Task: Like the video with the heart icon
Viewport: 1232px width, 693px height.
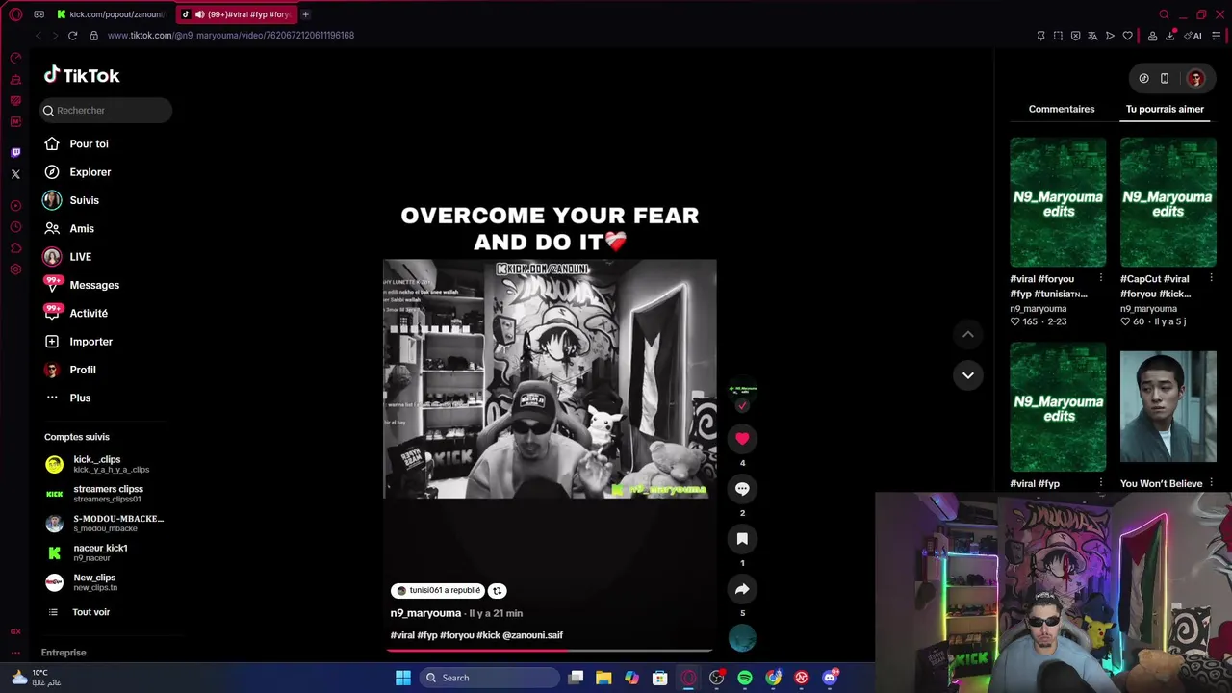Action: coord(742,439)
